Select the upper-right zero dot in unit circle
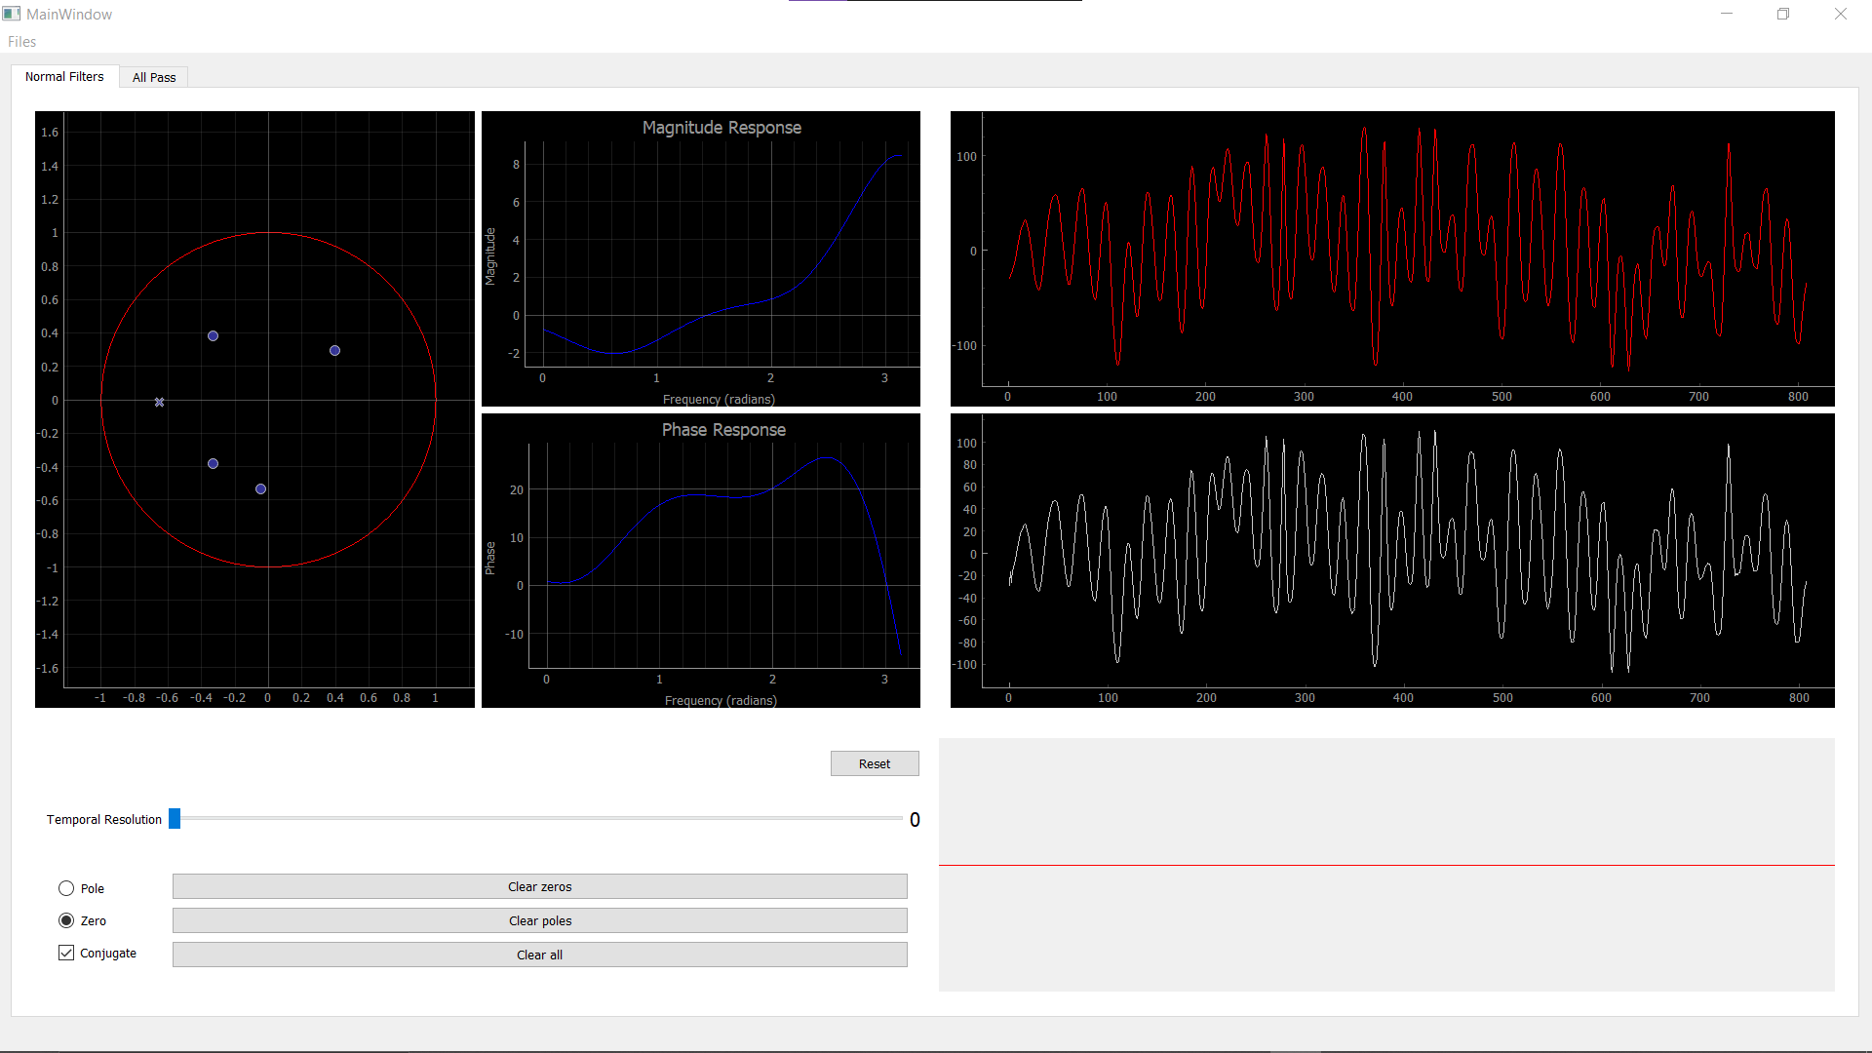 pyautogui.click(x=334, y=350)
